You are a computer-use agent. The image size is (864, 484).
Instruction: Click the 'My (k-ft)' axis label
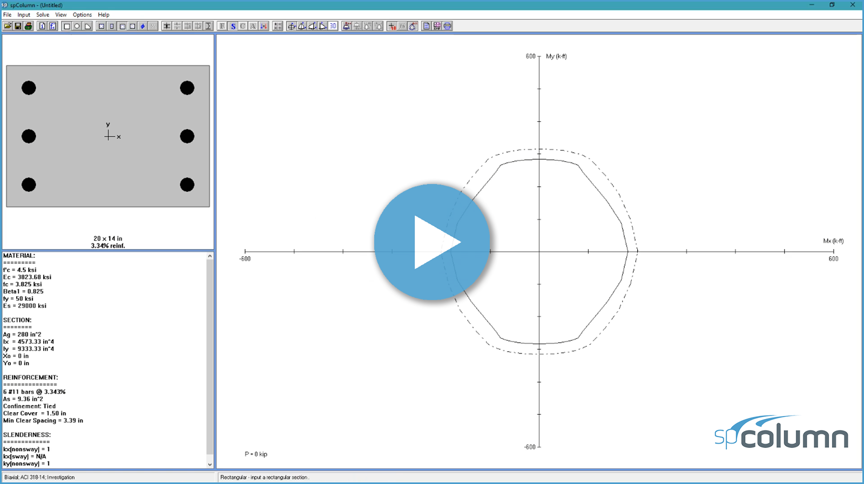(556, 56)
